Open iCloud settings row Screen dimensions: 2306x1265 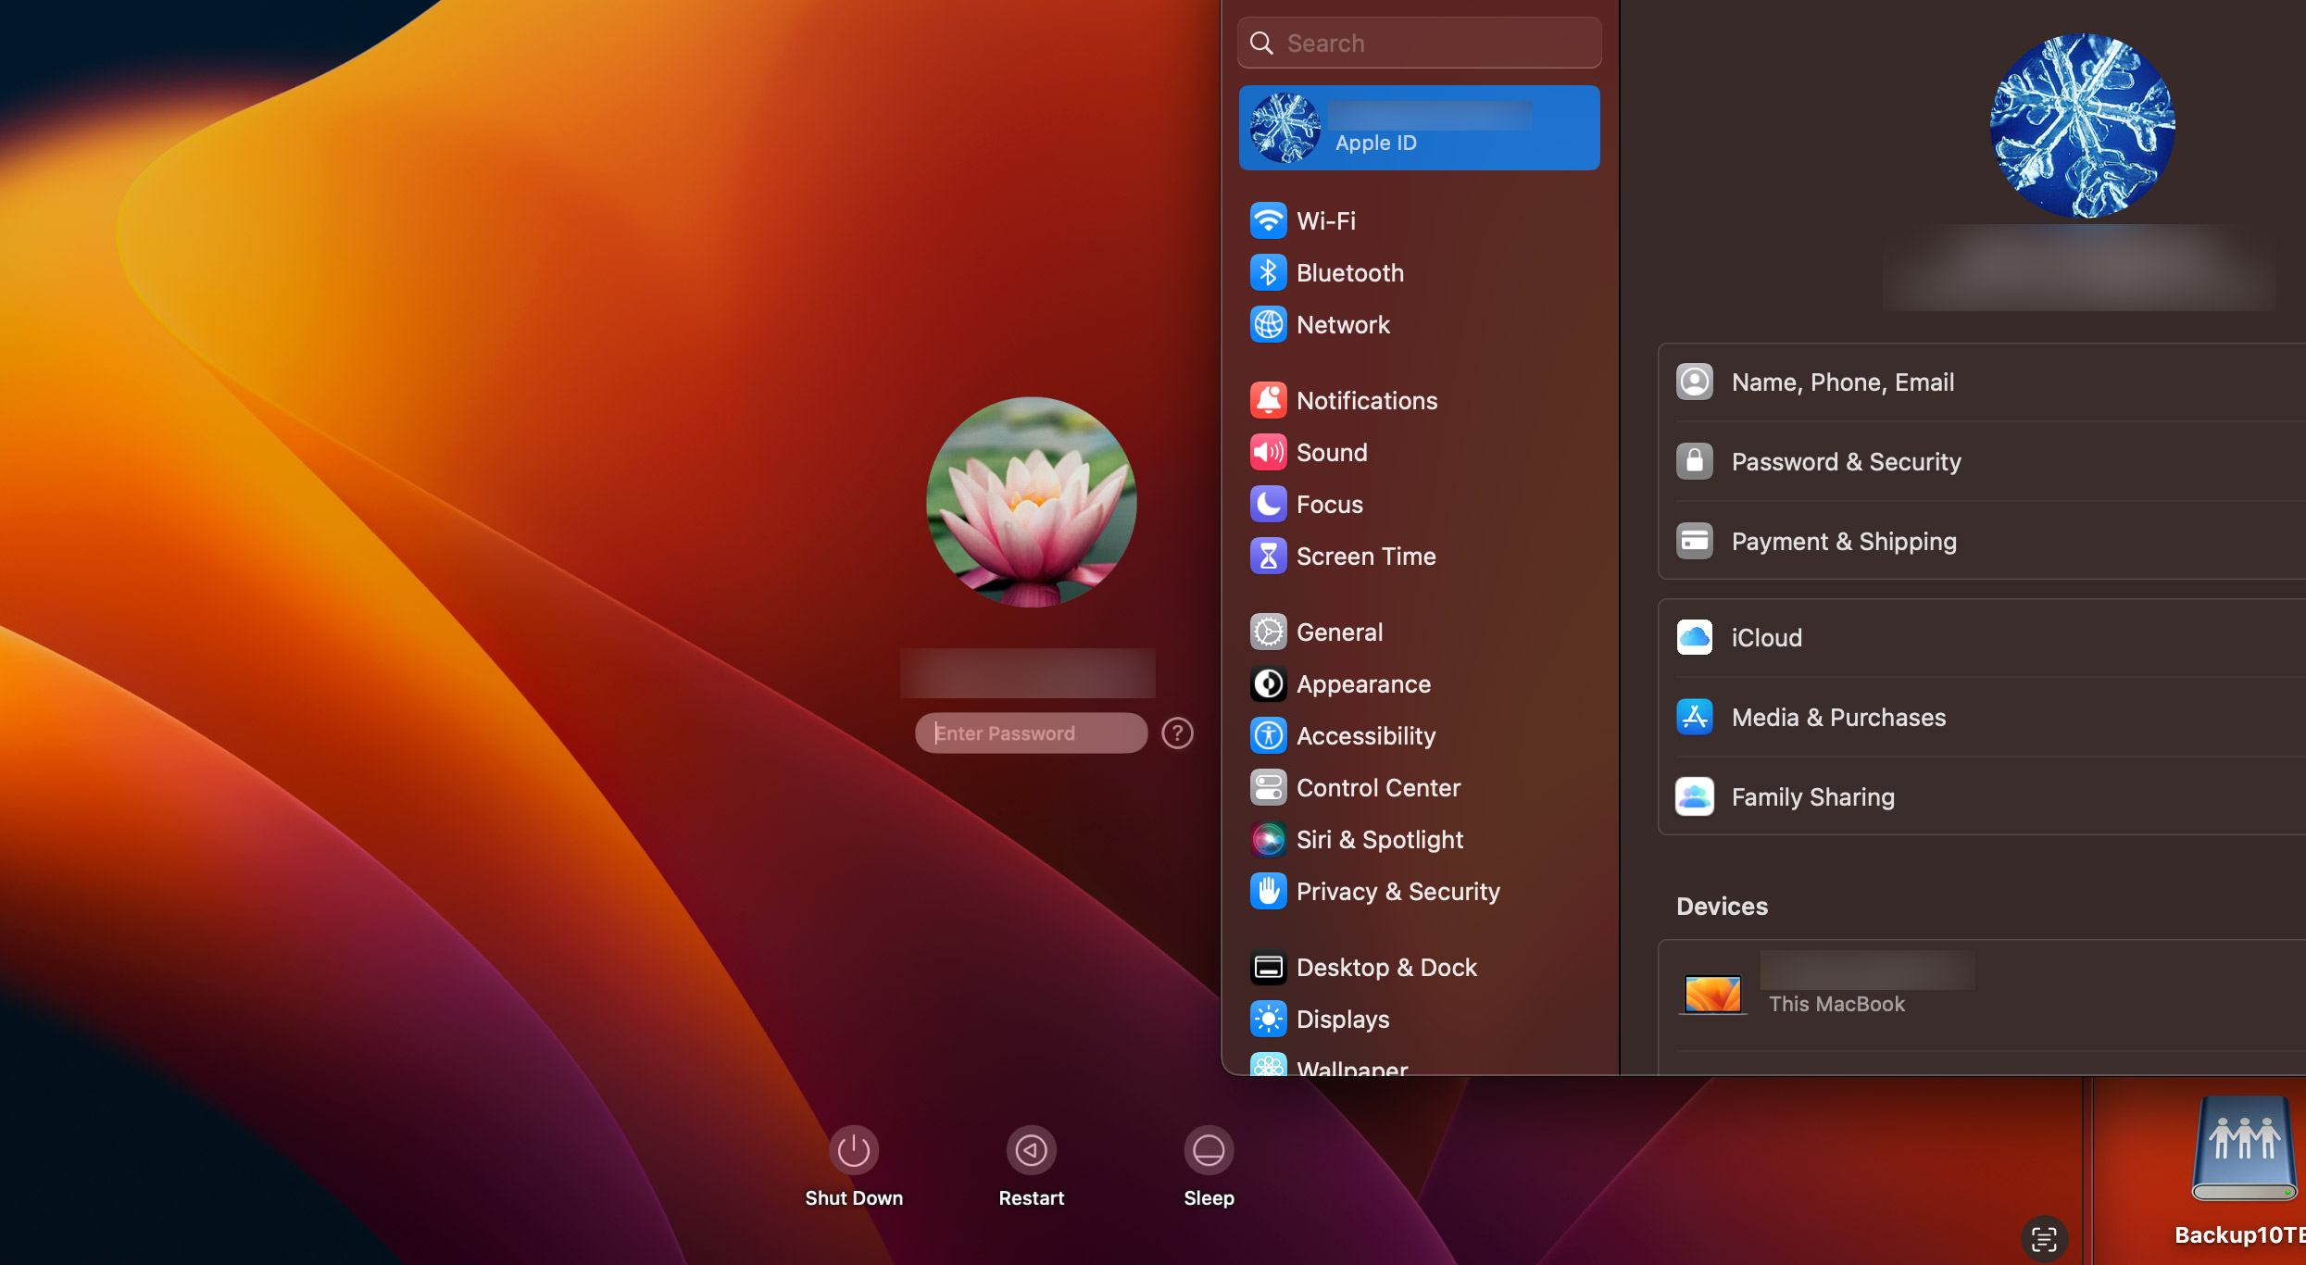point(1766,638)
